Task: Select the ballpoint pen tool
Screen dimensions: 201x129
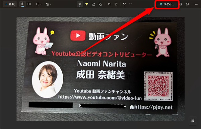Action: tap(80, 4)
